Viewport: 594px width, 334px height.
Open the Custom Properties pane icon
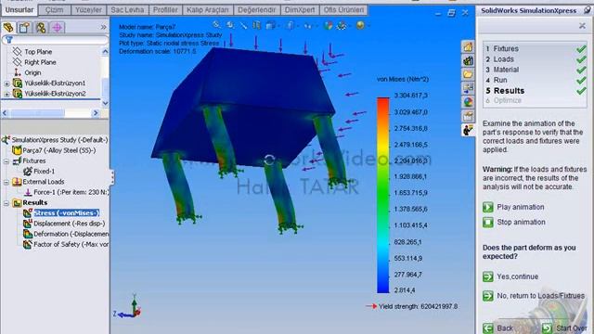point(468,116)
